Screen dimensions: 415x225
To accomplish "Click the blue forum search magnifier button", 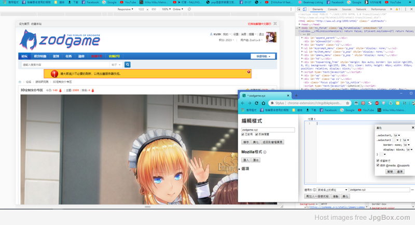I will tap(127, 64).
